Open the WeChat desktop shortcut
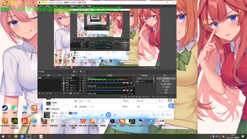The image size is (247, 139). click(x=15, y=109)
